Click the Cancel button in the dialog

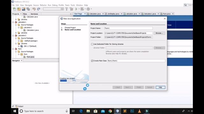[x=149, y=87]
